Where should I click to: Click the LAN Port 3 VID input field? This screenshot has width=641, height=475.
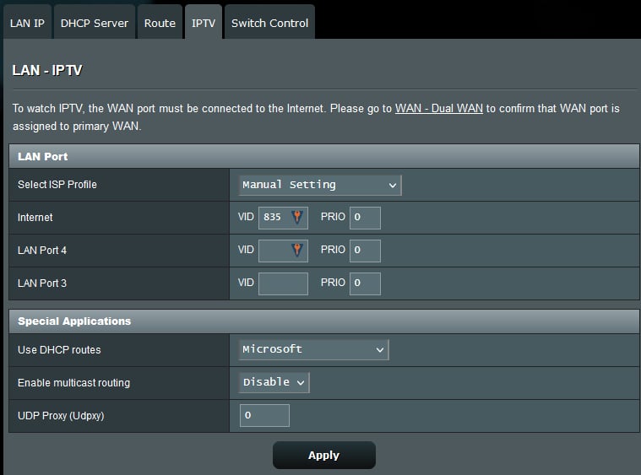283,283
